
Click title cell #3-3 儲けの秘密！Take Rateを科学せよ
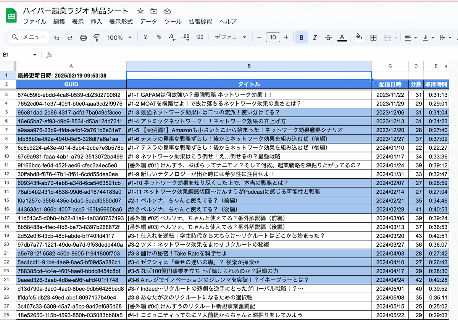click(x=249, y=253)
